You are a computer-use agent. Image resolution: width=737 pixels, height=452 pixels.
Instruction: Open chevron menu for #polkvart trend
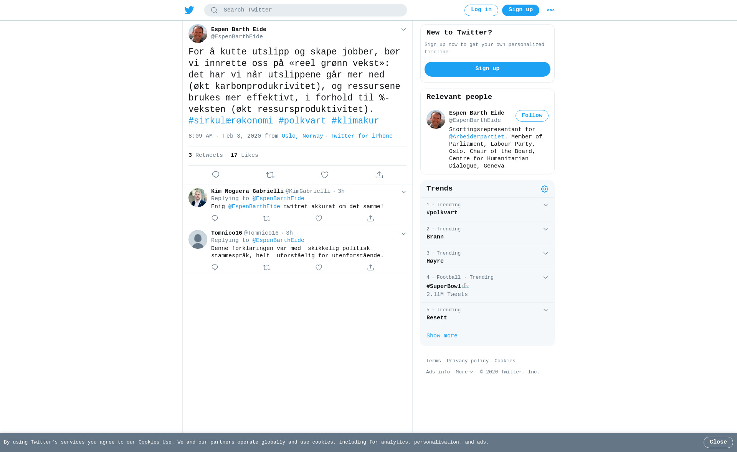[x=545, y=205]
